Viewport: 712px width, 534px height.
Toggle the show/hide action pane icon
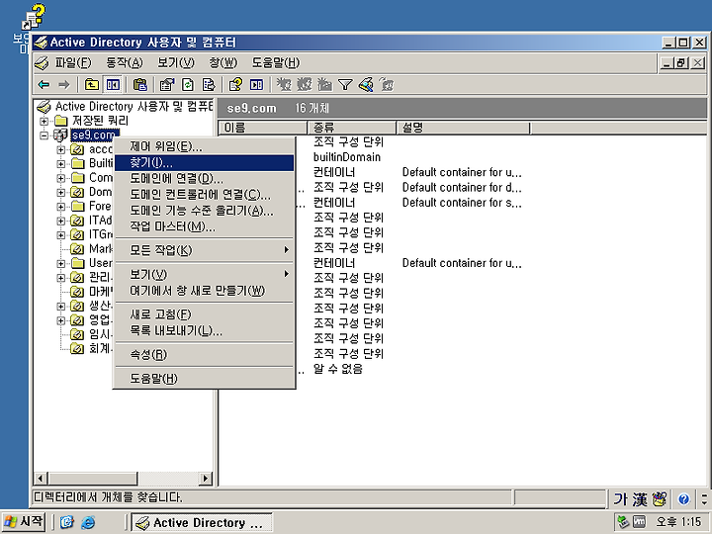(256, 84)
